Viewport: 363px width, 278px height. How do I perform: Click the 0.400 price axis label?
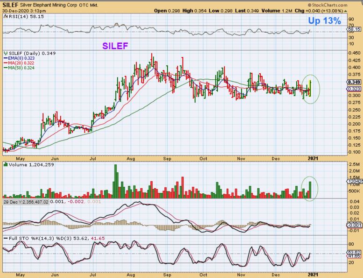(355, 67)
